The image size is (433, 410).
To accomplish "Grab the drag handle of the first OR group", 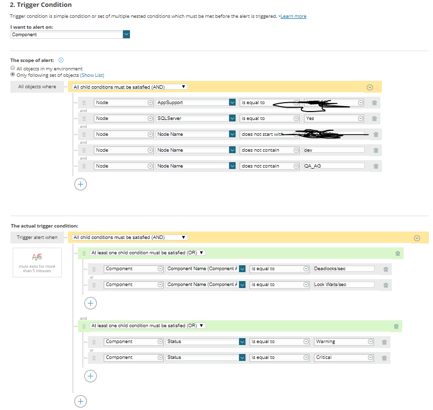I will point(84,253).
